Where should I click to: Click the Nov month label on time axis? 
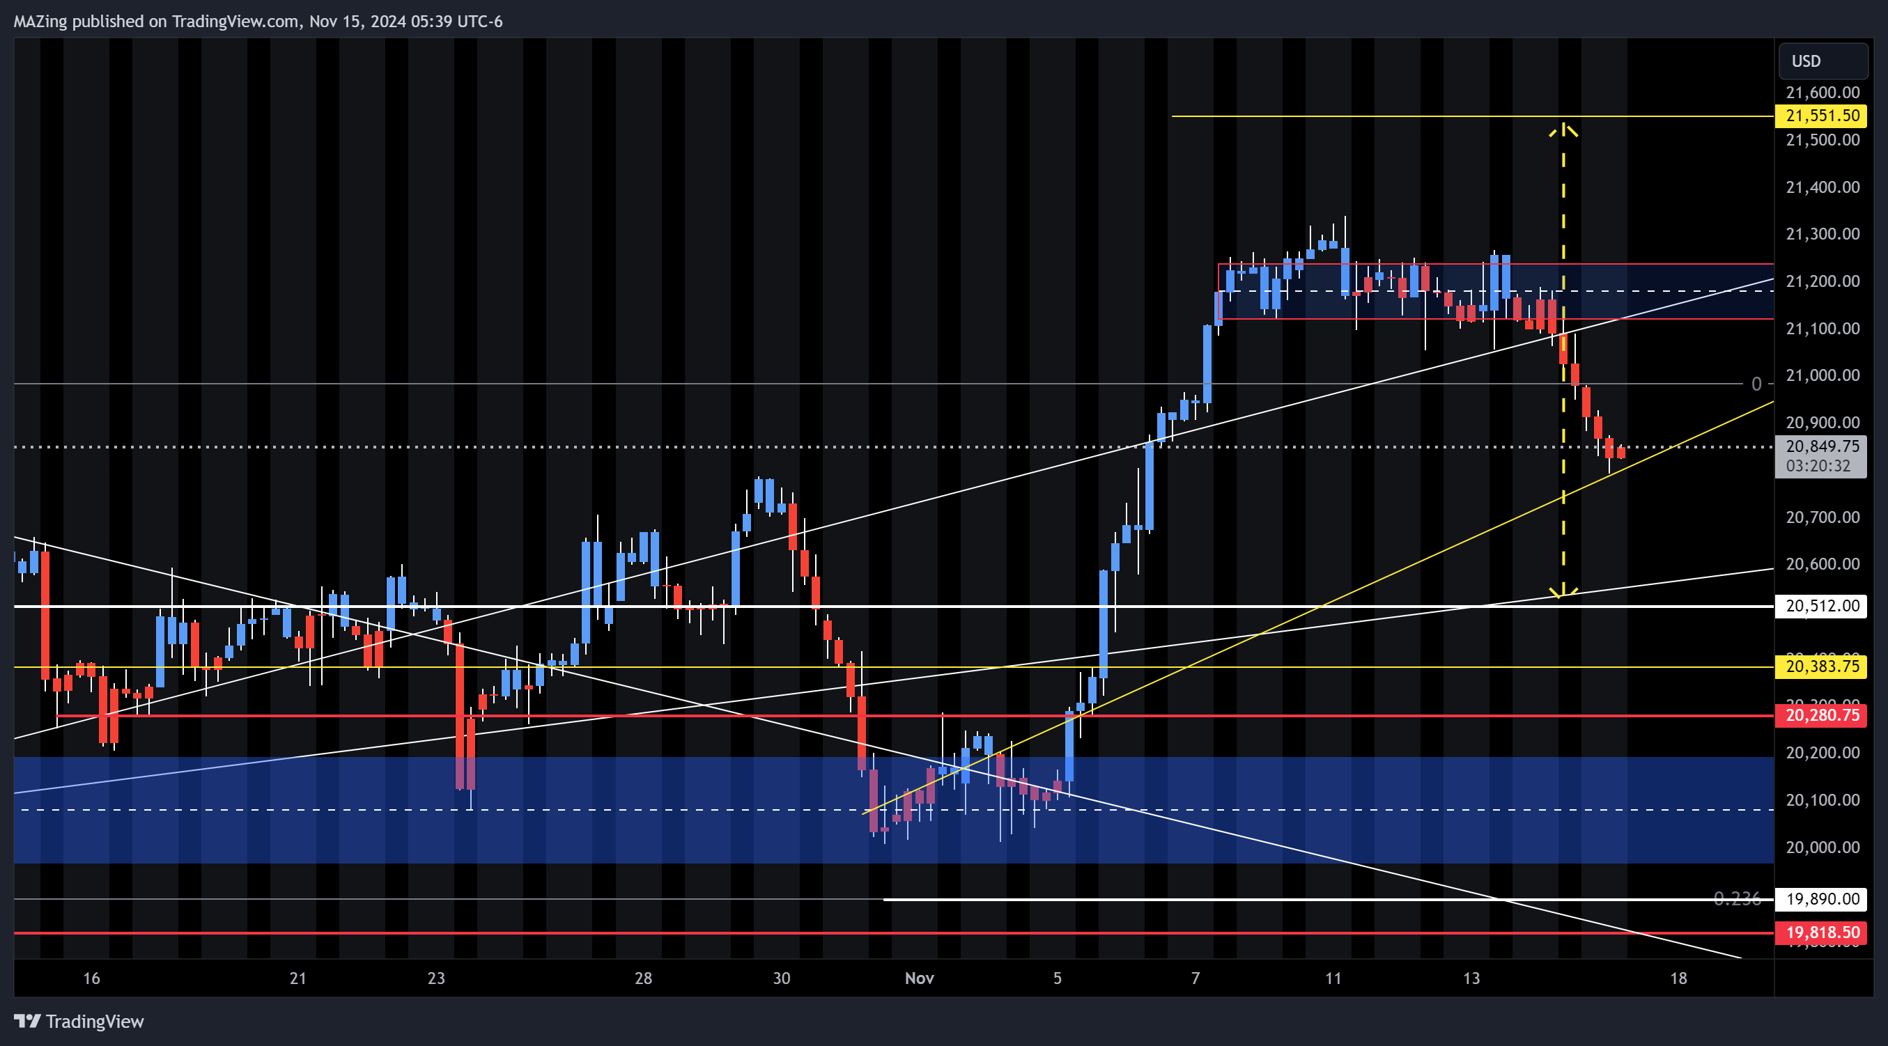(x=919, y=978)
